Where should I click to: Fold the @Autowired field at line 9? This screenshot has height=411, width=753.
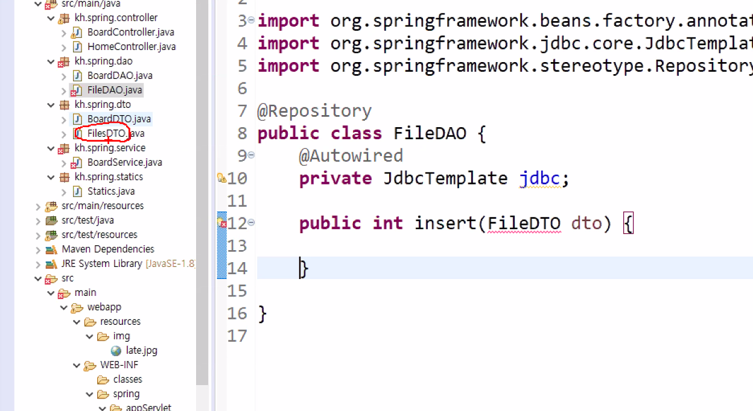pos(251,155)
